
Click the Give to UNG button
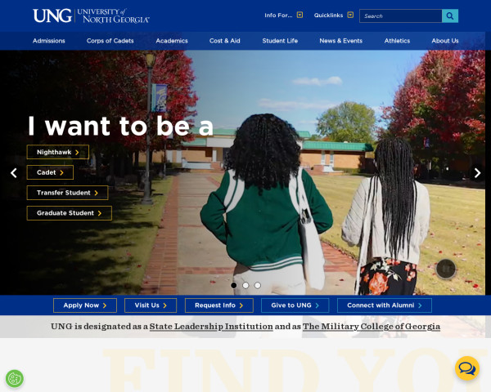295,305
